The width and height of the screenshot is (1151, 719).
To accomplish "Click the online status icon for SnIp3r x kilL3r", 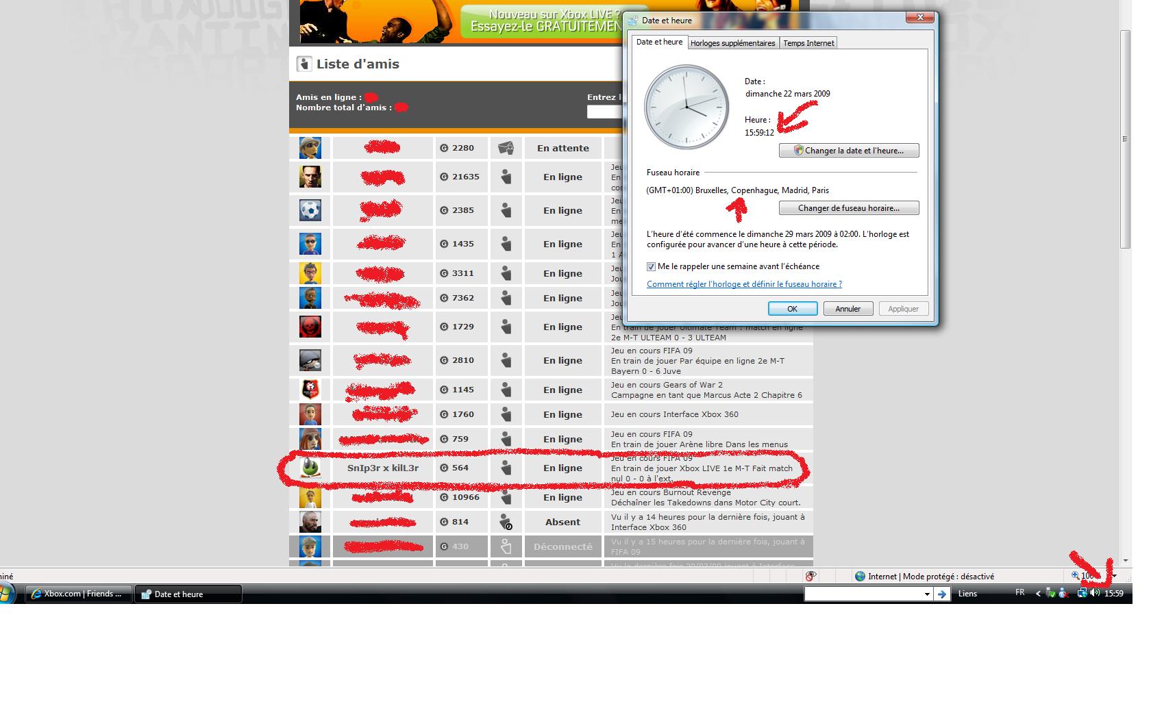I will pos(506,468).
